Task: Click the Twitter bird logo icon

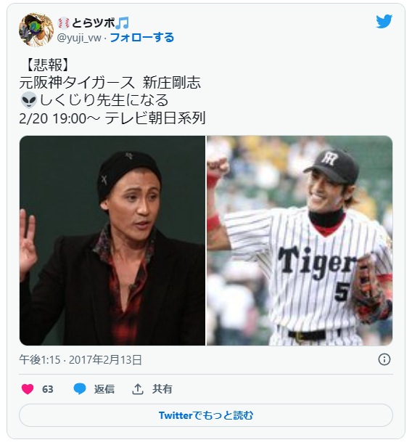Action: coord(384,21)
